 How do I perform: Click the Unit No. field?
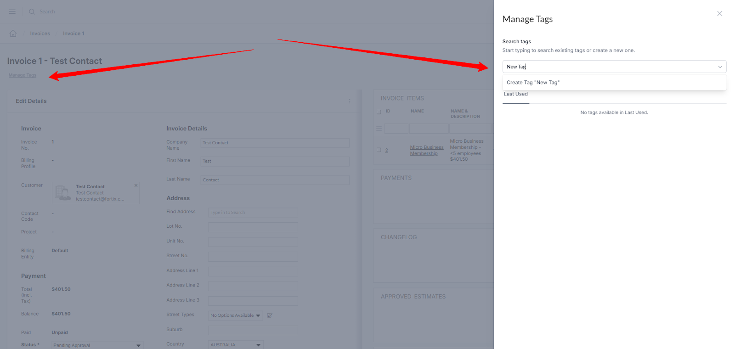click(x=253, y=242)
